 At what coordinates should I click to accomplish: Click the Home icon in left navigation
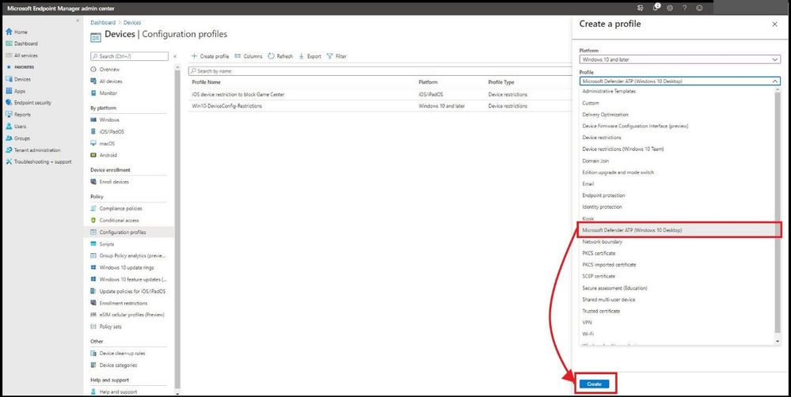pos(9,32)
